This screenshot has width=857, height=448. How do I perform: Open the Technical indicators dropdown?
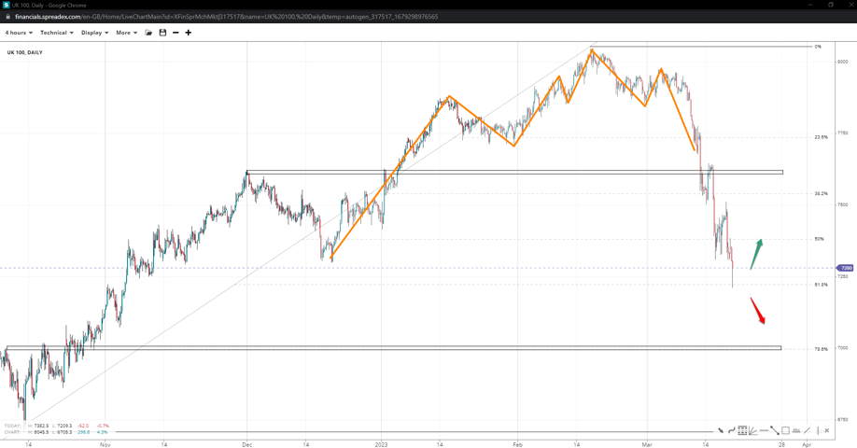56,33
